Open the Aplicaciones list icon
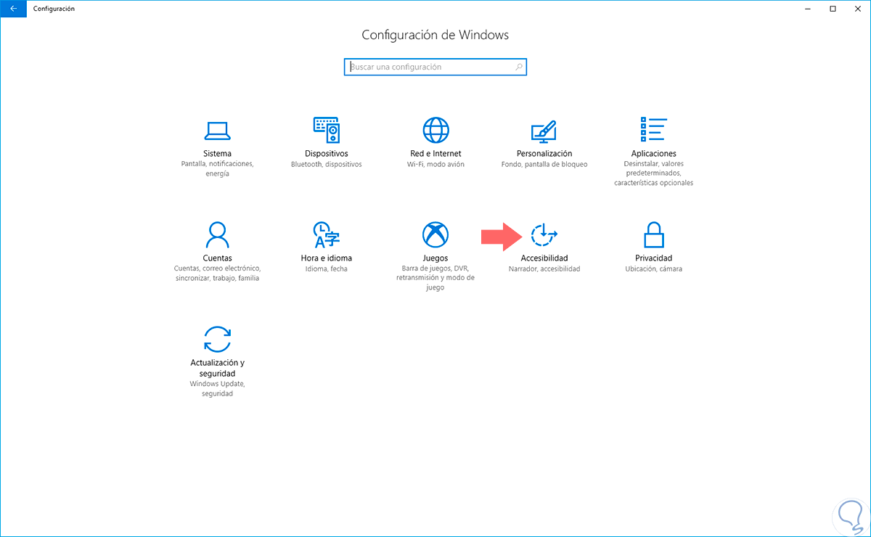 (653, 131)
